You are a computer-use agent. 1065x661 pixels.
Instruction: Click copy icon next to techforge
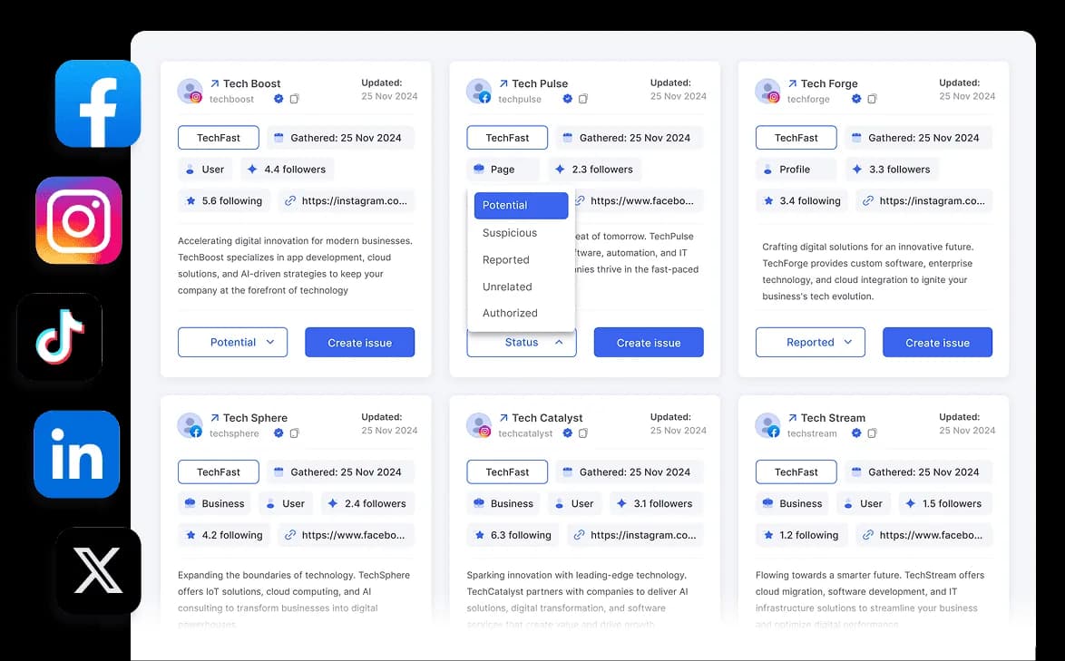(x=872, y=99)
